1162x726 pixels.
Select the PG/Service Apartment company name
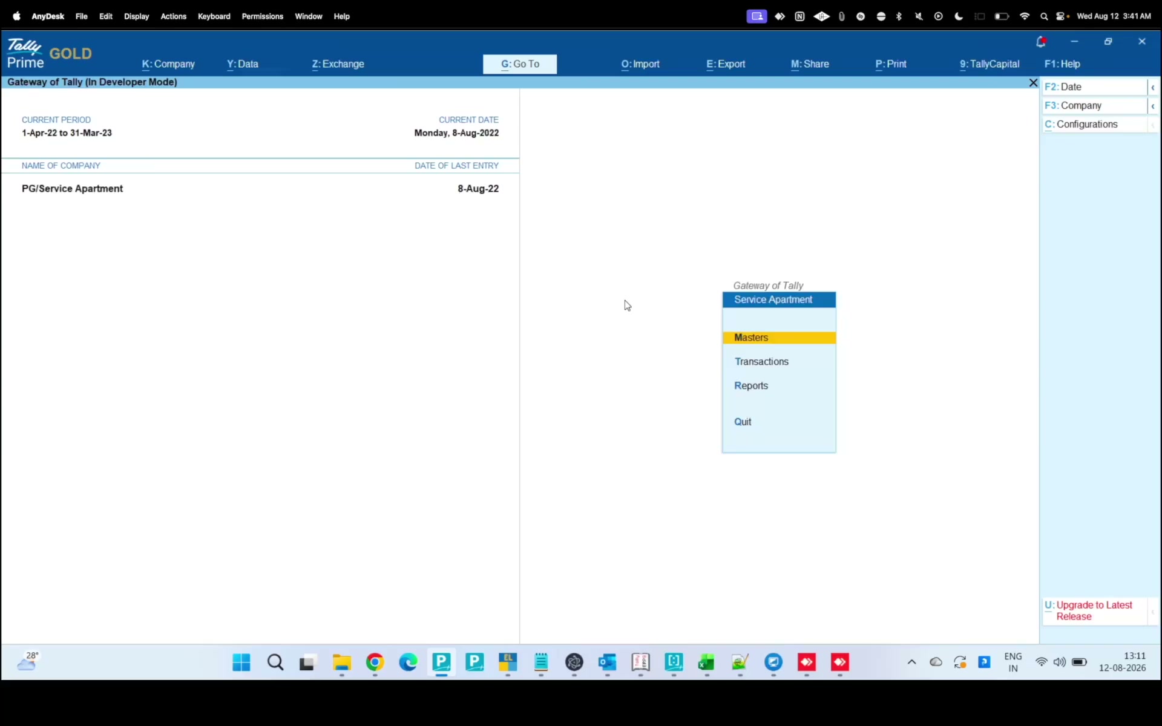73,189
